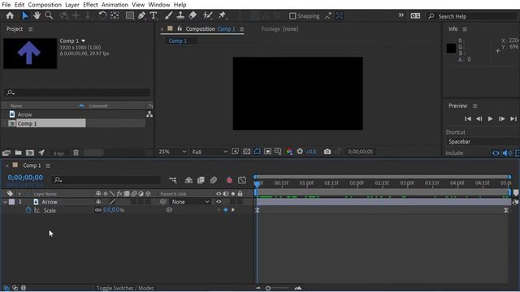Viewport: 520px width, 292px height.
Task: Toggle Switches / Modes
Action: pos(125,288)
